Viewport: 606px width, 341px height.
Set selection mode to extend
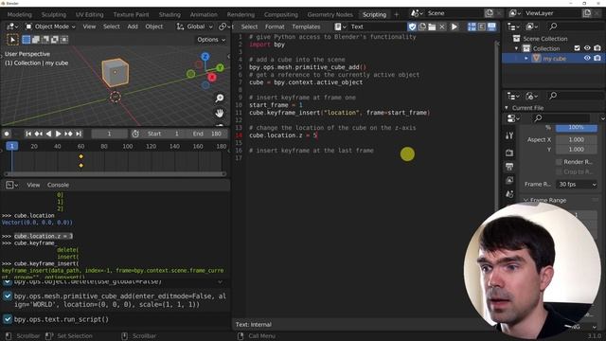[36, 40]
